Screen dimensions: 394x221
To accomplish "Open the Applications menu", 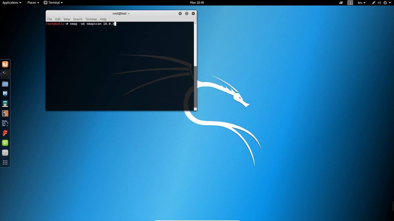I will pos(12,2).
